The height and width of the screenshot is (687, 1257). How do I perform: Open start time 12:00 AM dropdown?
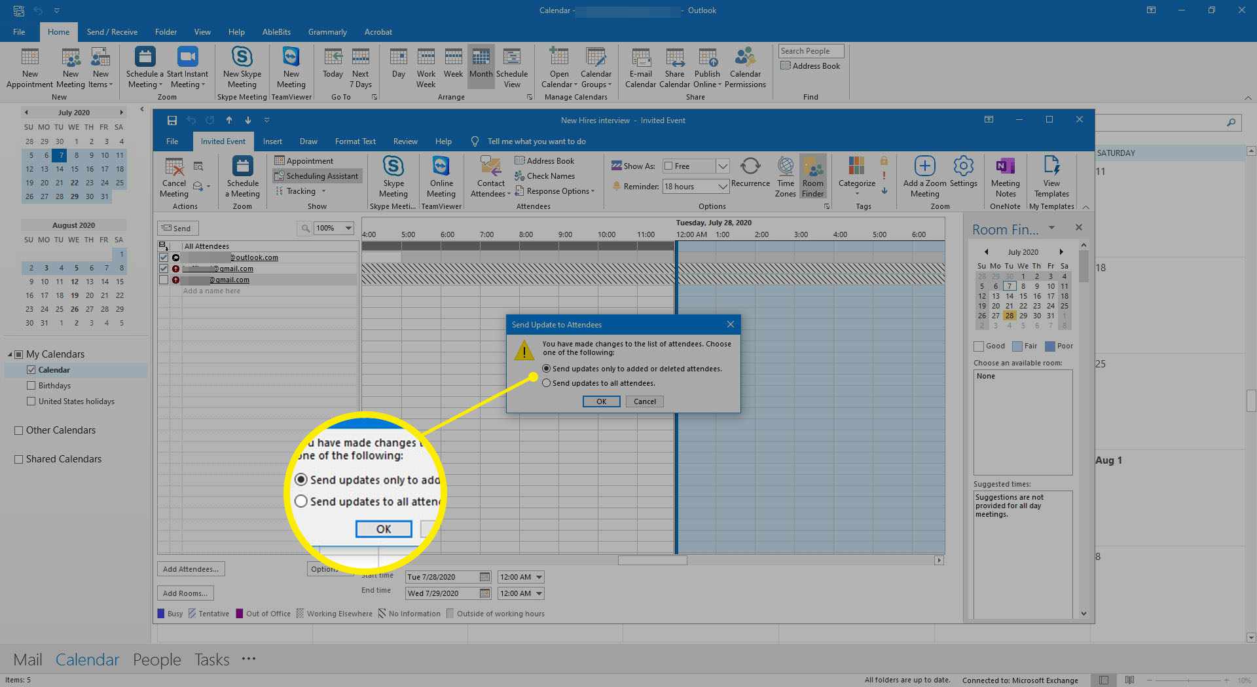tap(539, 577)
